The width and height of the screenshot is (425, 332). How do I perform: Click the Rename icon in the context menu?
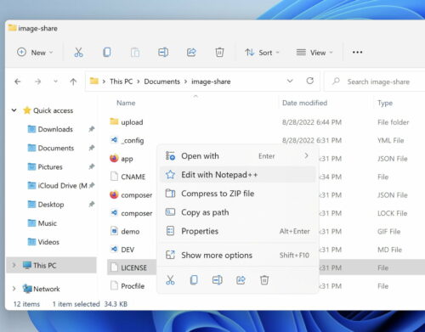(218, 280)
